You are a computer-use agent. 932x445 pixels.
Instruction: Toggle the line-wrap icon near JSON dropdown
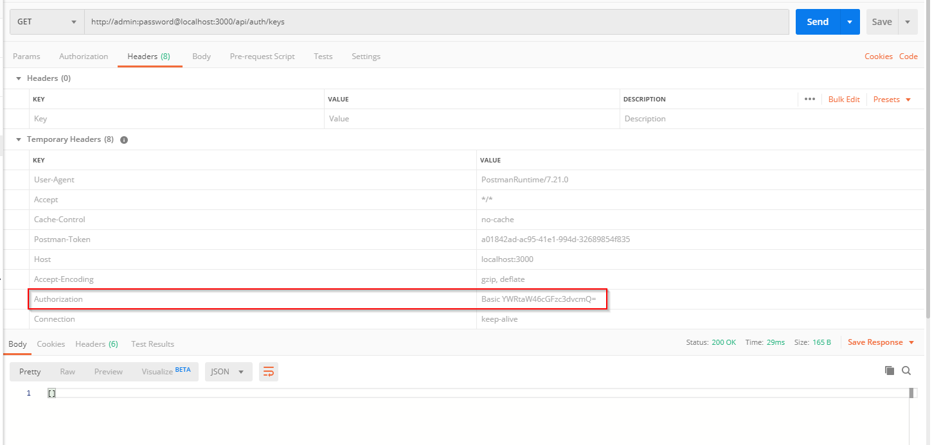coord(269,371)
